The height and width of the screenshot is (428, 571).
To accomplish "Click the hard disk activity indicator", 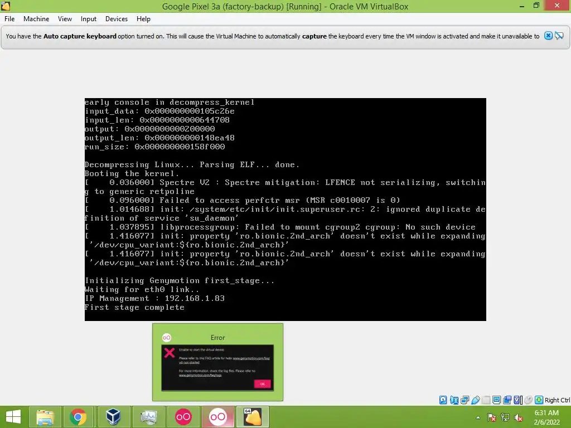I will 443,400.
